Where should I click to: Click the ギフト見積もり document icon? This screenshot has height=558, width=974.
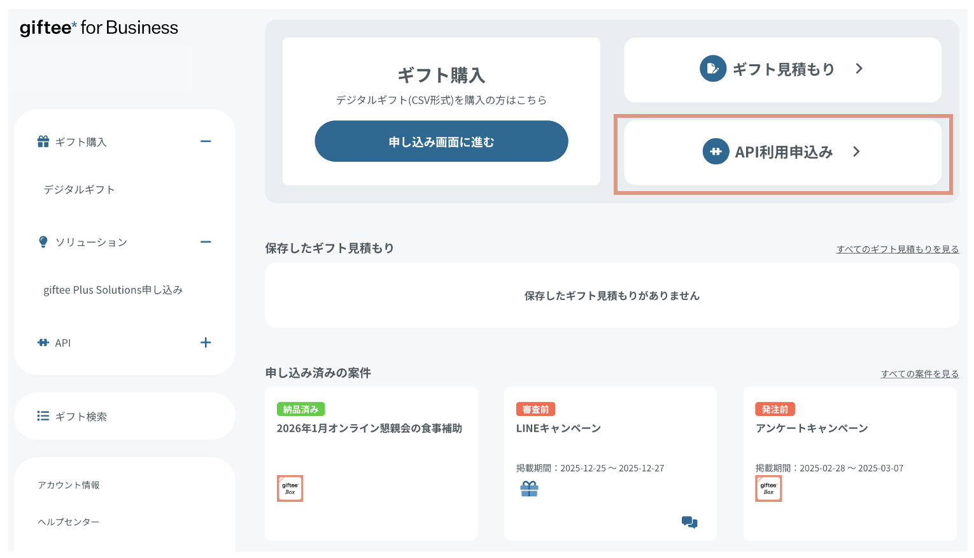coord(713,69)
